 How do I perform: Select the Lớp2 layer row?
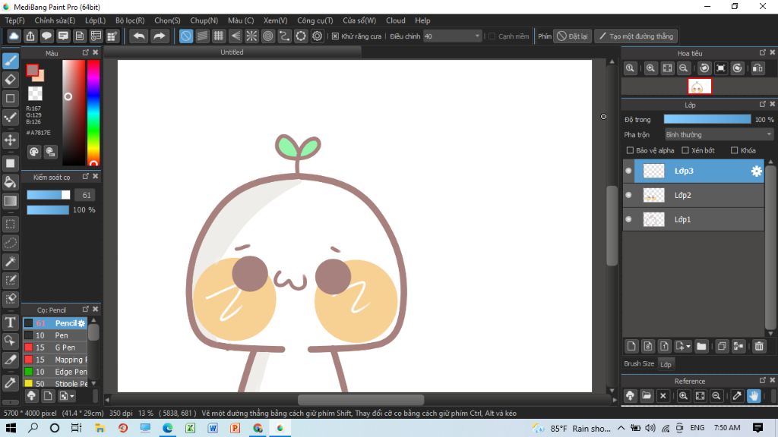click(694, 195)
